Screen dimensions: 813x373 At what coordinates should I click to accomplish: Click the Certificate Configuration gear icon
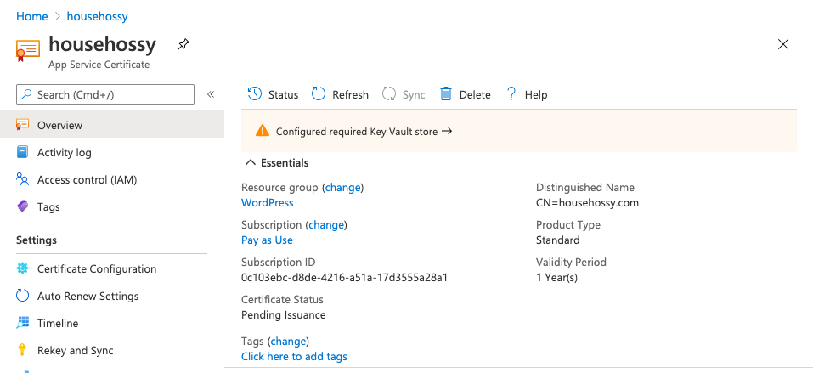click(x=22, y=268)
